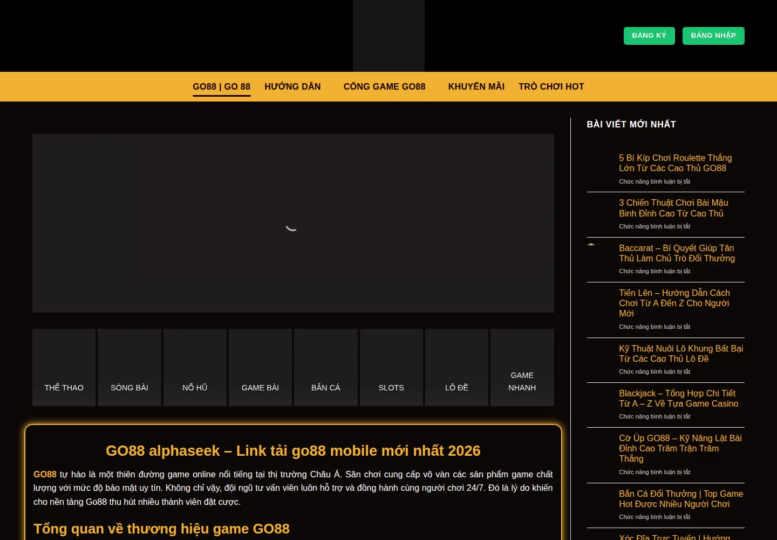Select the TRÒ CHƠI HOT menu item
Viewport: 777px width, 540px height.
(551, 86)
